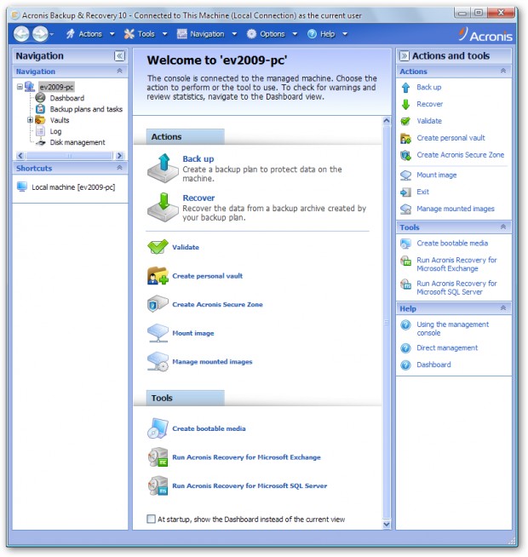
Task: Collapse the Help section in right sidebar
Action: [503, 308]
